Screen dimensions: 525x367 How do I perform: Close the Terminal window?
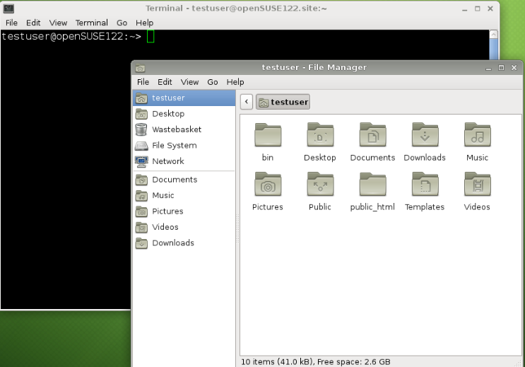pos(490,8)
